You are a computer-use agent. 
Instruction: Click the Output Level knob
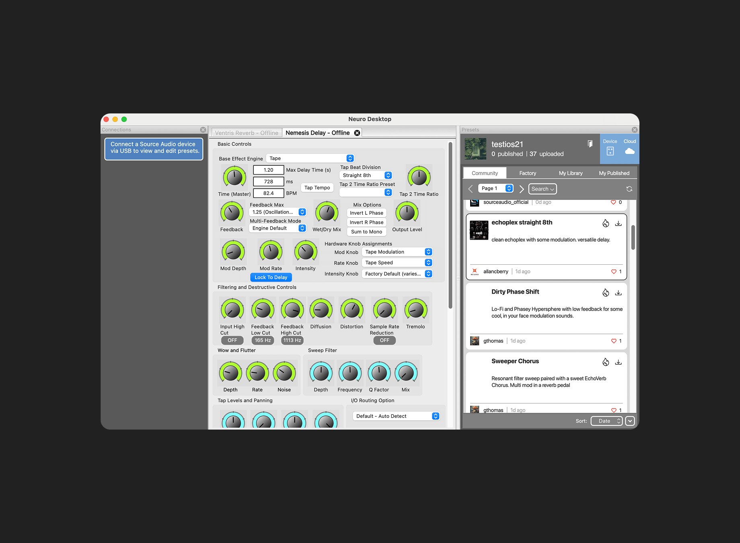407,212
